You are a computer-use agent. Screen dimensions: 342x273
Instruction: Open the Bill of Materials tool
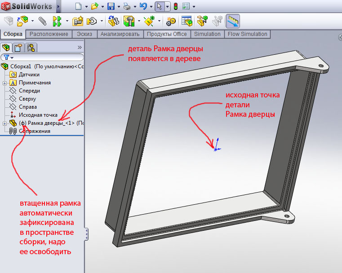click(x=187, y=21)
